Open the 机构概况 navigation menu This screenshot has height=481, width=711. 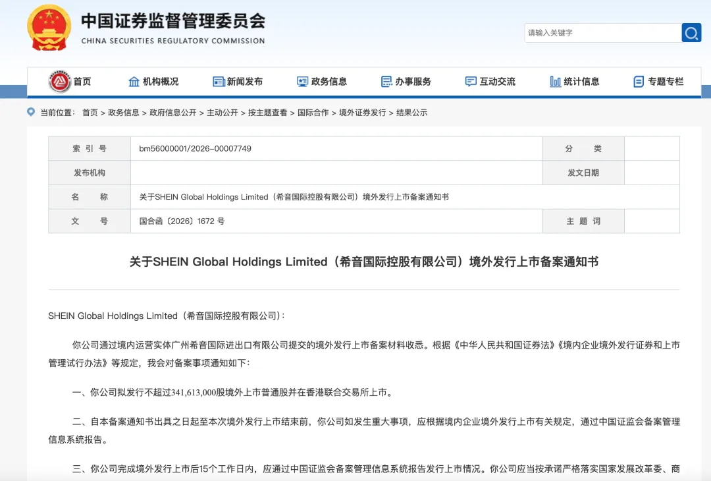click(x=161, y=82)
